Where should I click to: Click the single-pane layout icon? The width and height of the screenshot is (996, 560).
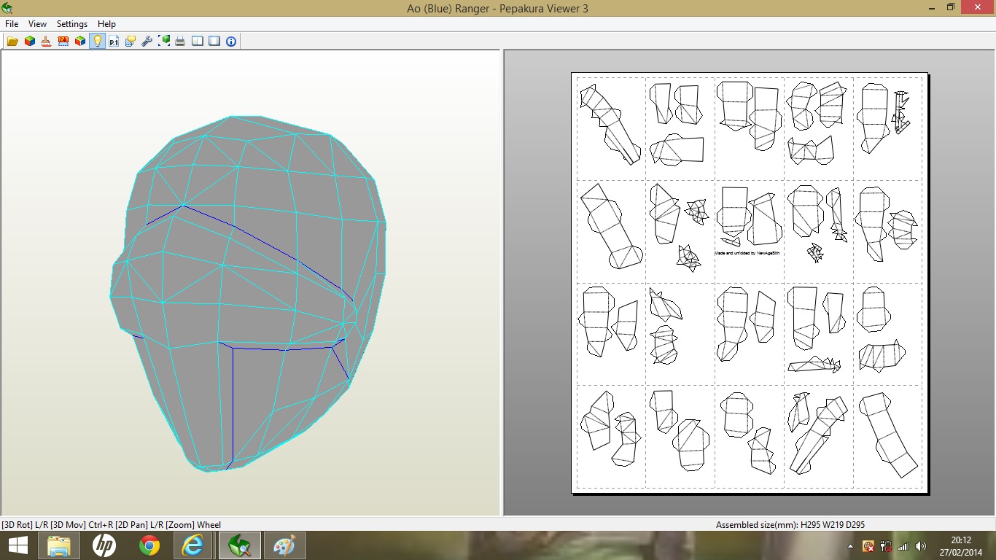tap(214, 41)
